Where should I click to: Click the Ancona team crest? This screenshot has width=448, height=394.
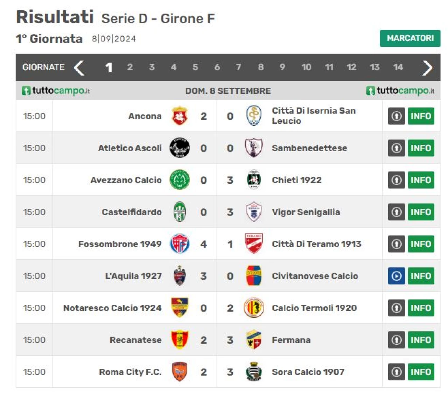pos(180,116)
